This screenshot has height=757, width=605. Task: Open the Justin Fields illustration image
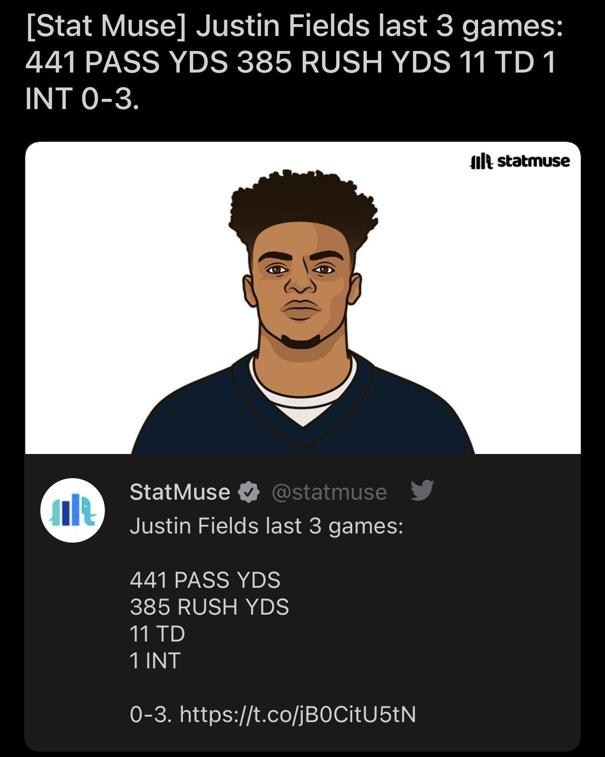click(x=303, y=298)
